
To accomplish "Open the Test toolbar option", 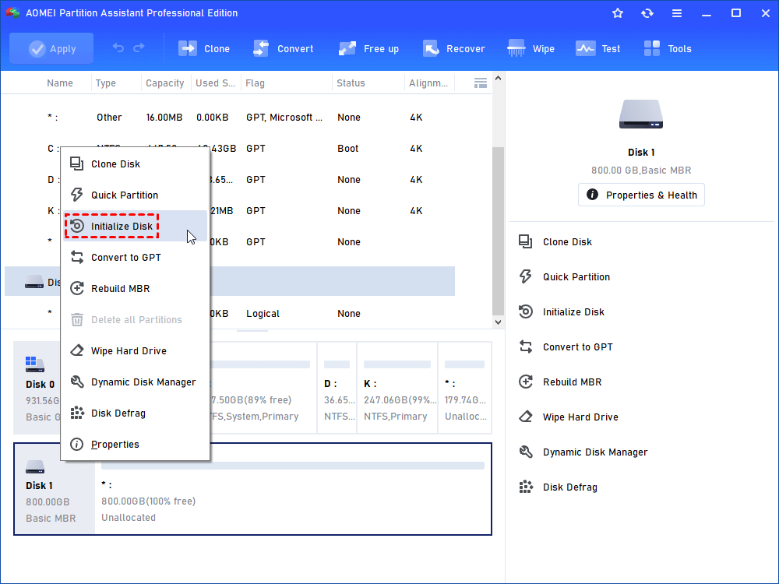I will [597, 48].
